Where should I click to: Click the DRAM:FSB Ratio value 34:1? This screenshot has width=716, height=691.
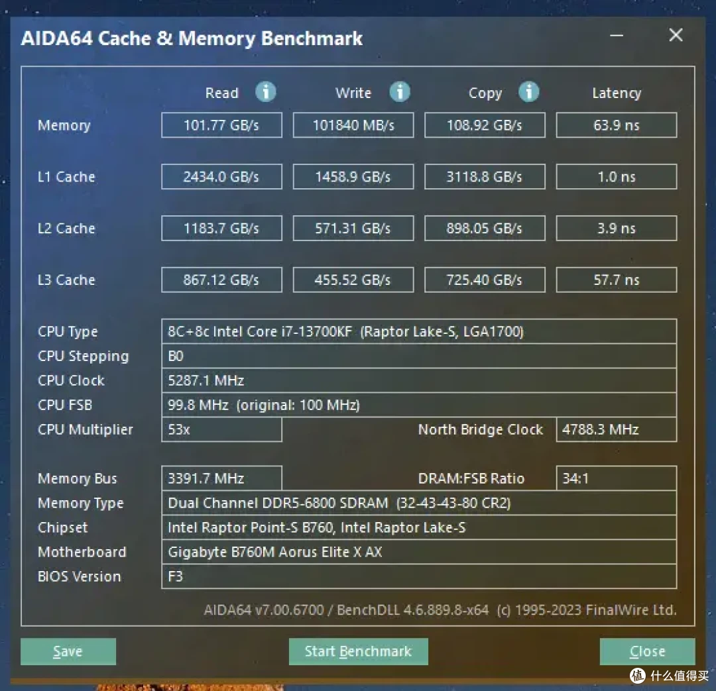click(x=617, y=478)
